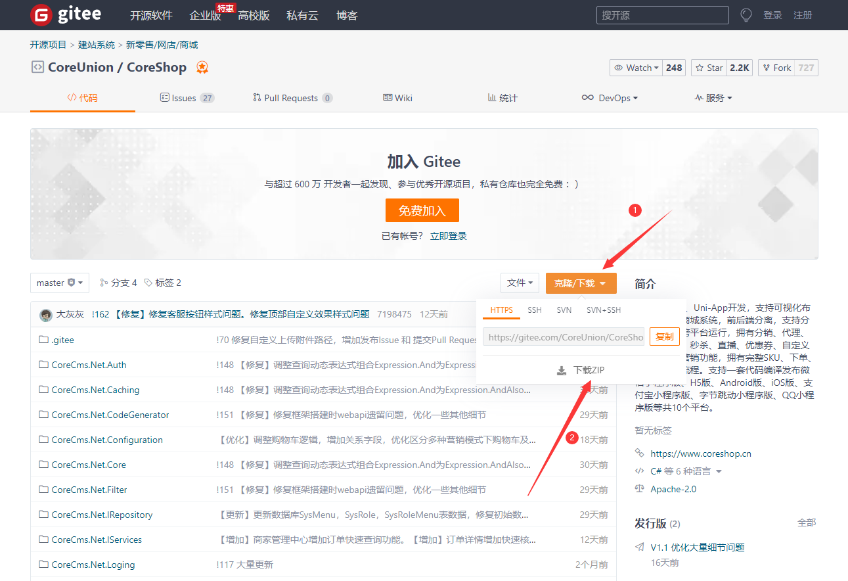Open the .gitee folder
The width and height of the screenshot is (848, 581).
(x=63, y=340)
